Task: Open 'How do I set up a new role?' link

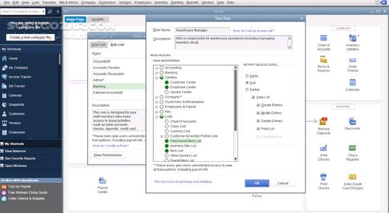Action: pos(253,31)
